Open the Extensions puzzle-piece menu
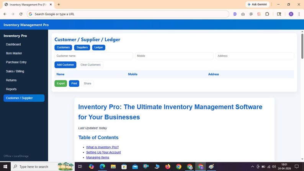 (x=267, y=14)
